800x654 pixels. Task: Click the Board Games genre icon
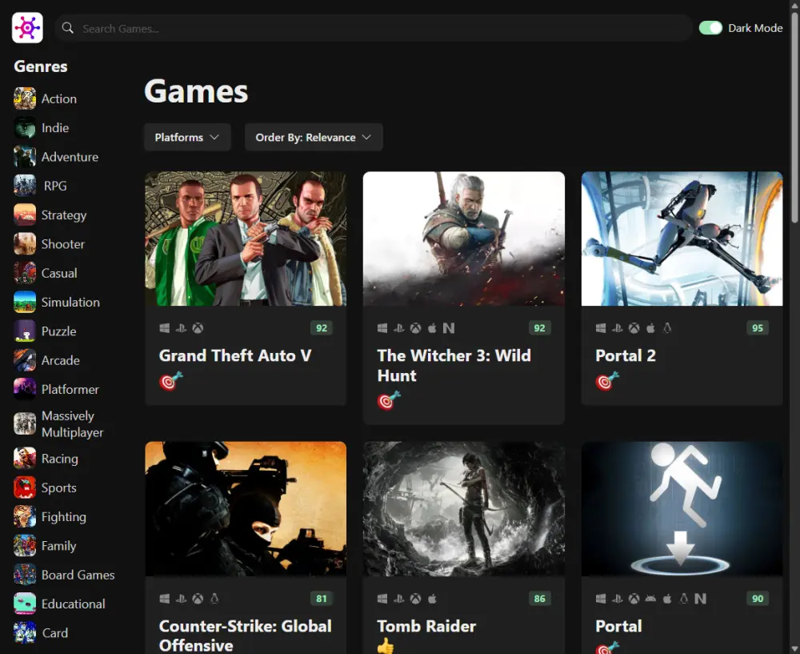[25, 575]
